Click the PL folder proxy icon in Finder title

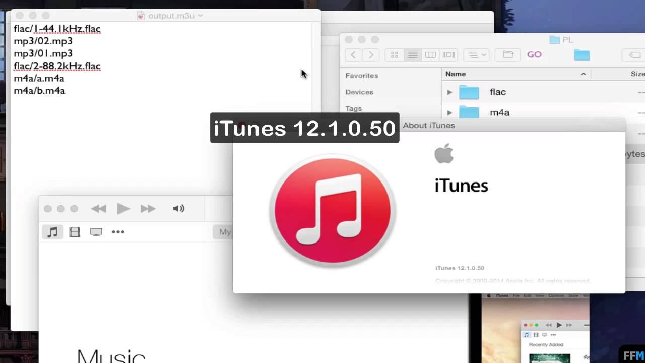click(x=555, y=40)
